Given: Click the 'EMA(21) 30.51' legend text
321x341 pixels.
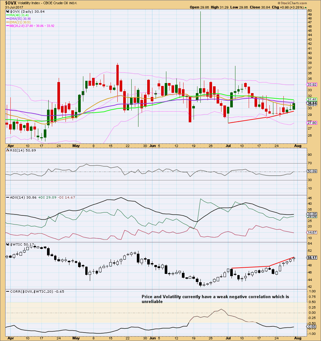Looking at the screenshot, I should point(20,22).
